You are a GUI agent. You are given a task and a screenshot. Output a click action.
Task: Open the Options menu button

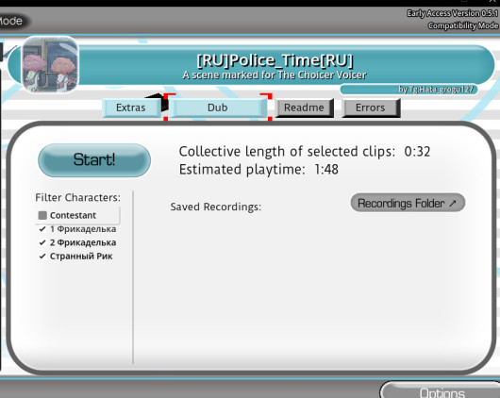(441, 390)
